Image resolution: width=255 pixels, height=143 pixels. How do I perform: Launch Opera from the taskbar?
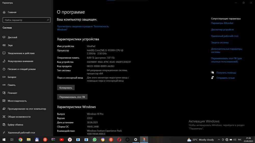click(119, 140)
